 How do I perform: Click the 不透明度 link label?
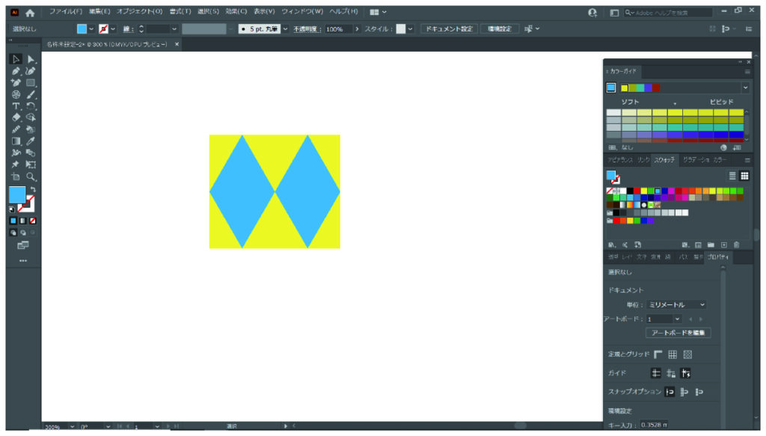[307, 29]
